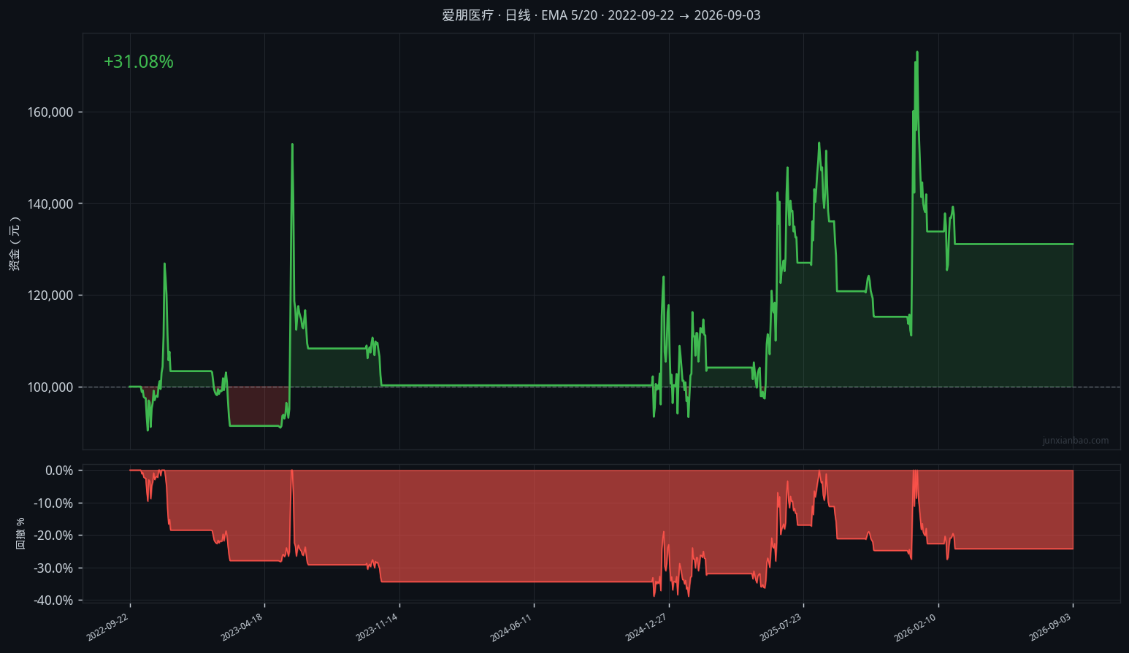Viewport: 1129px width, 653px height.
Task: Click the 回撤 % axis label
Action: coord(20,533)
